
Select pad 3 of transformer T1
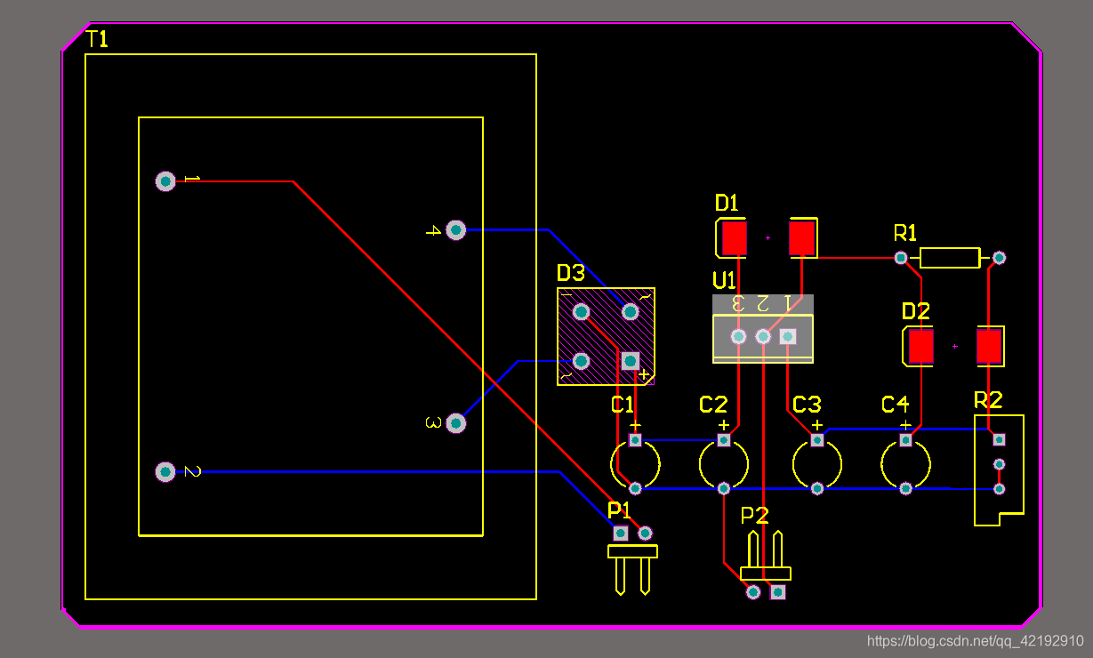pos(455,423)
